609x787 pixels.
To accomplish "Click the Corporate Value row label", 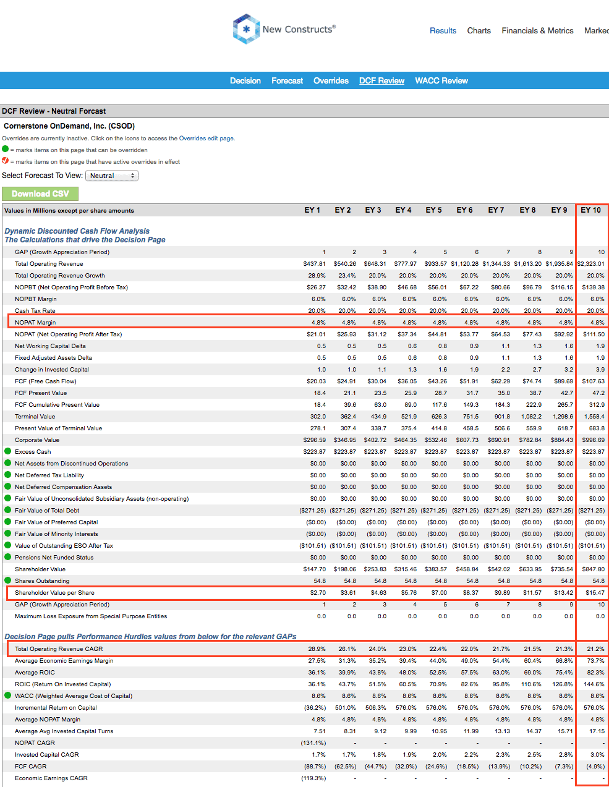I will 37,440.
